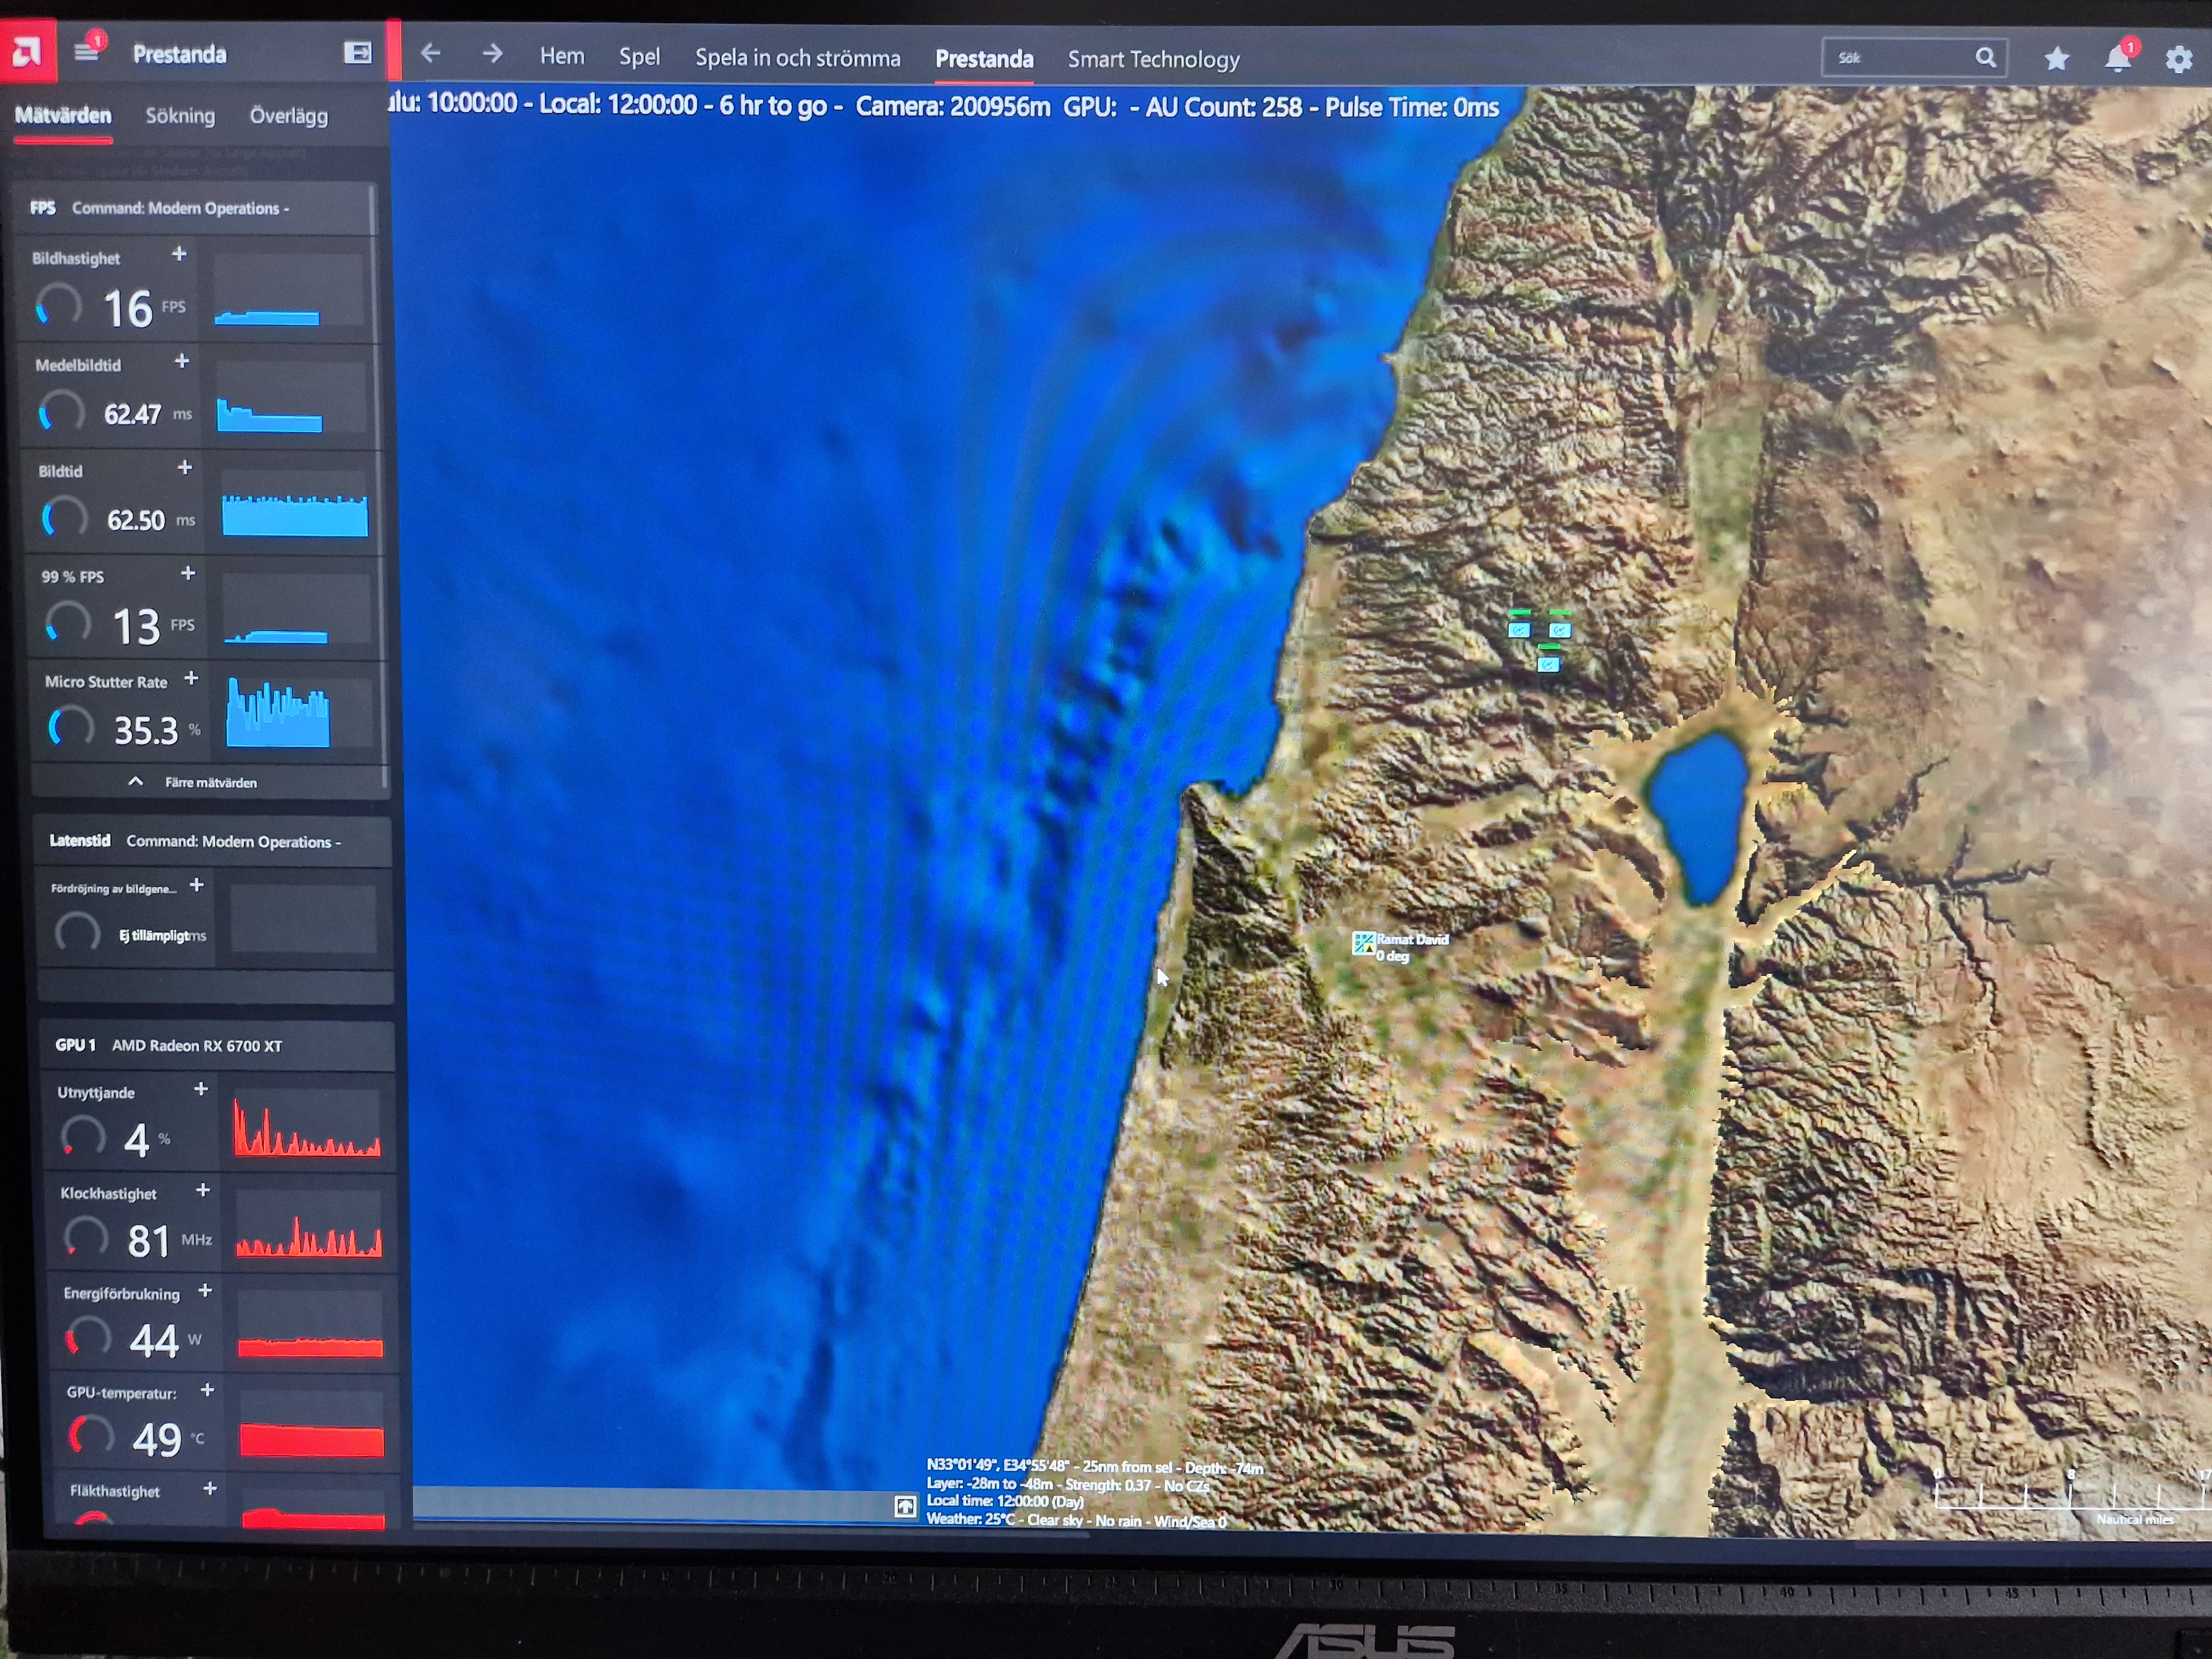Click the Ramat David airbase marker
The height and width of the screenshot is (1659, 2212).
[x=1364, y=943]
